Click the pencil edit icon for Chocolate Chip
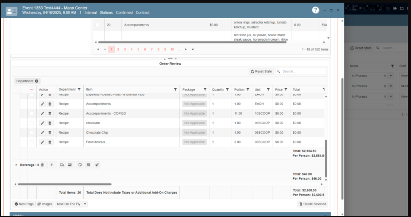411x217 pixels. (x=42, y=132)
